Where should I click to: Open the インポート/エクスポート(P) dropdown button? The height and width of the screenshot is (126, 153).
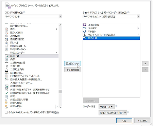tap(113, 113)
